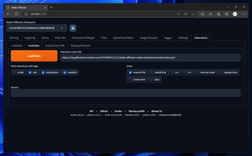Open the Edge profile avatar
The image size is (252, 156).
click(235, 14)
